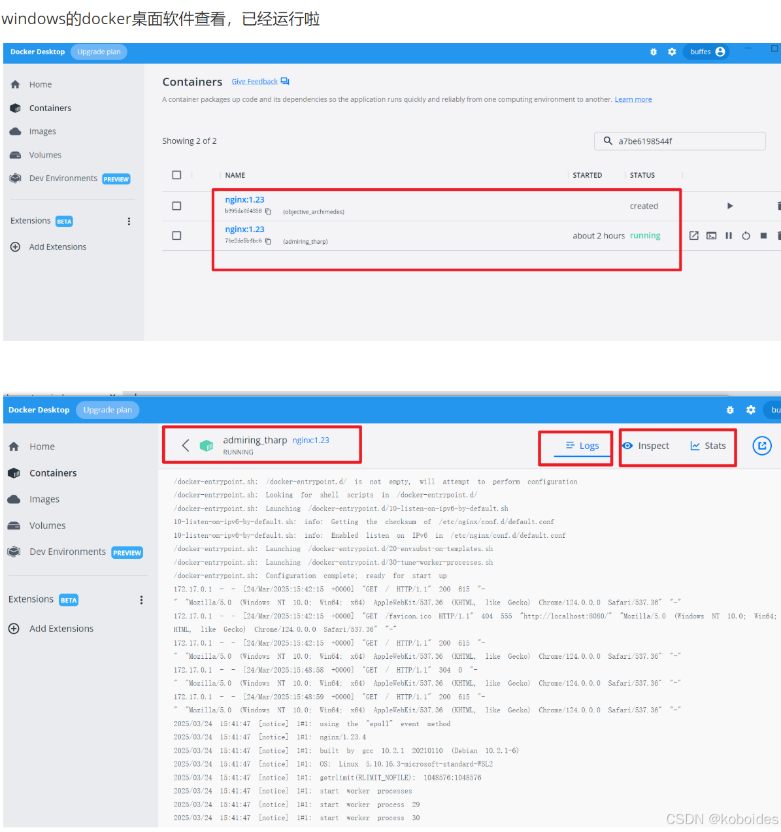This screenshot has height=832, width=781.
Task: Open CLI terminal for admiring_tharp container
Action: point(712,236)
